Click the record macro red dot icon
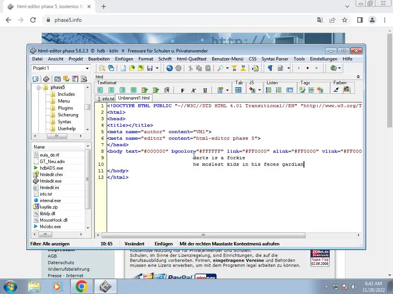393x294 pixels. pyautogui.click(x=307, y=68)
